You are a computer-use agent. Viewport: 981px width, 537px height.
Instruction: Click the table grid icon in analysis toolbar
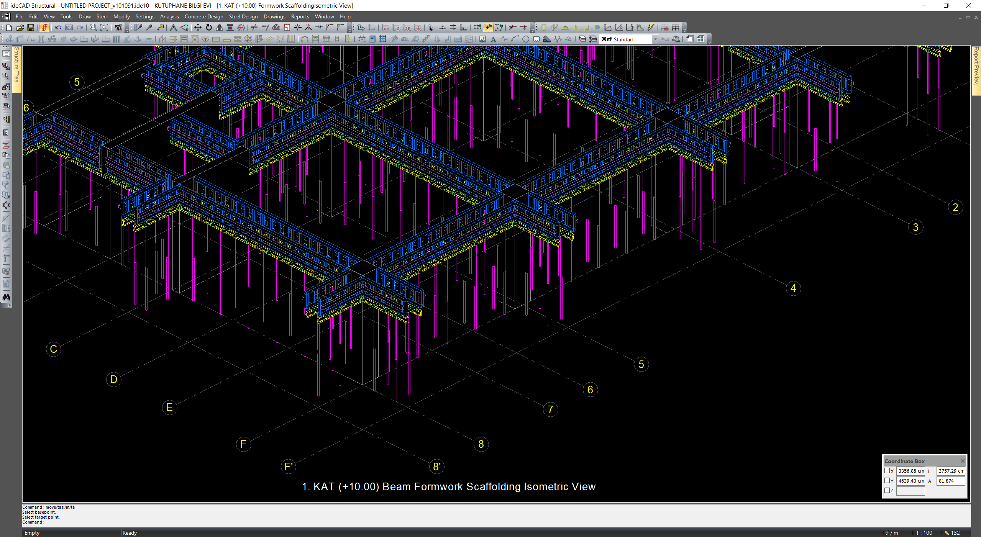click(676, 28)
